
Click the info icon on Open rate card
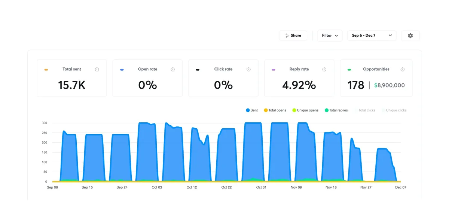172,70
